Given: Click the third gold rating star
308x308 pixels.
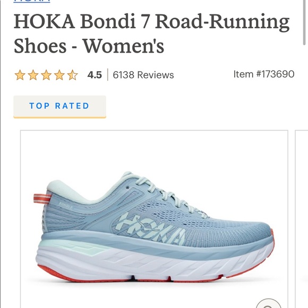Looking at the screenshot, I should point(46,75).
